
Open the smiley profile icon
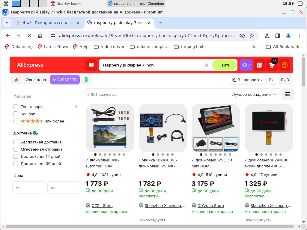(x=285, y=65)
